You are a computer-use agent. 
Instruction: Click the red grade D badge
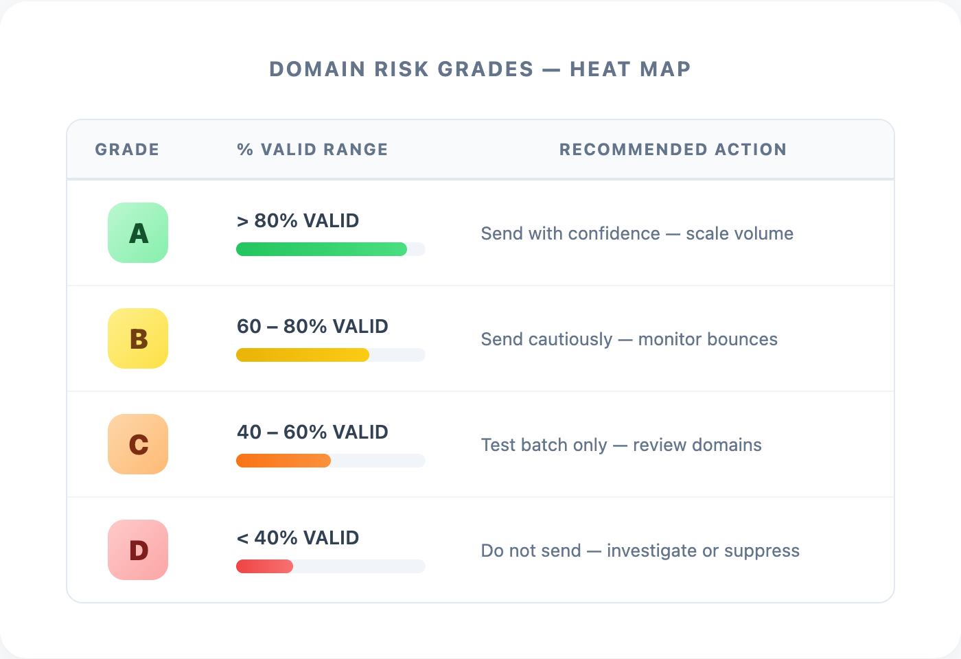click(x=138, y=550)
